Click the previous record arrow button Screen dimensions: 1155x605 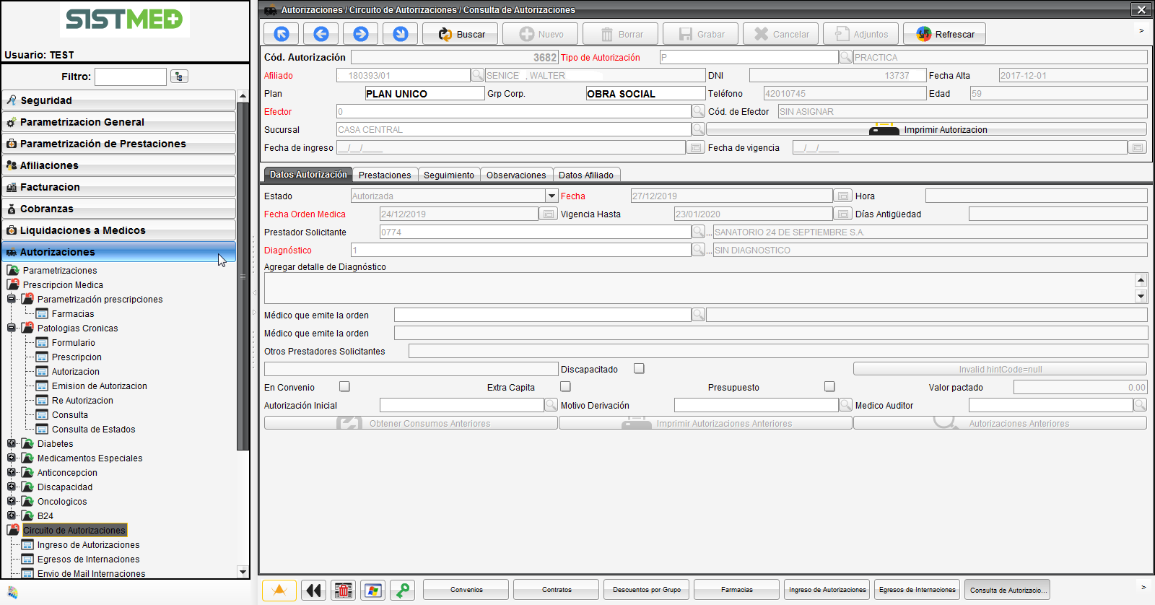point(321,34)
